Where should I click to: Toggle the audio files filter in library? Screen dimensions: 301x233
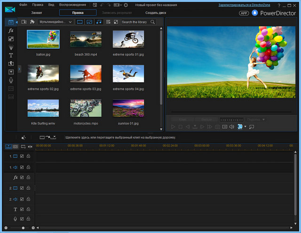click(99, 22)
